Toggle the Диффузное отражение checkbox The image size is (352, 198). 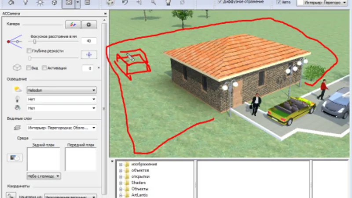pos(220,2)
